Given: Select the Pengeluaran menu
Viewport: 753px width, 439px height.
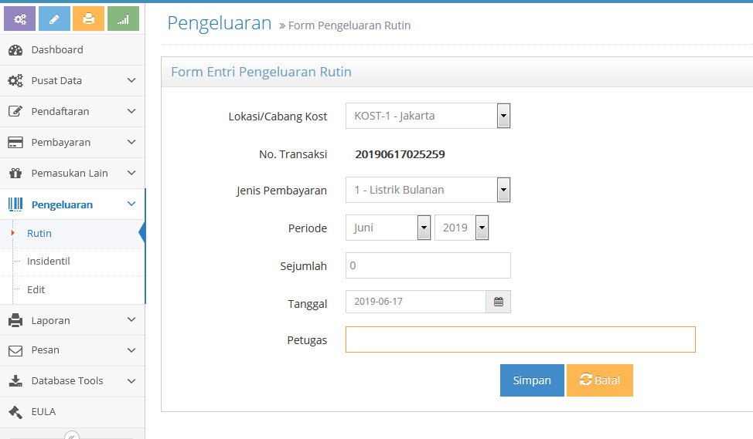Looking at the screenshot, I should coord(72,204).
